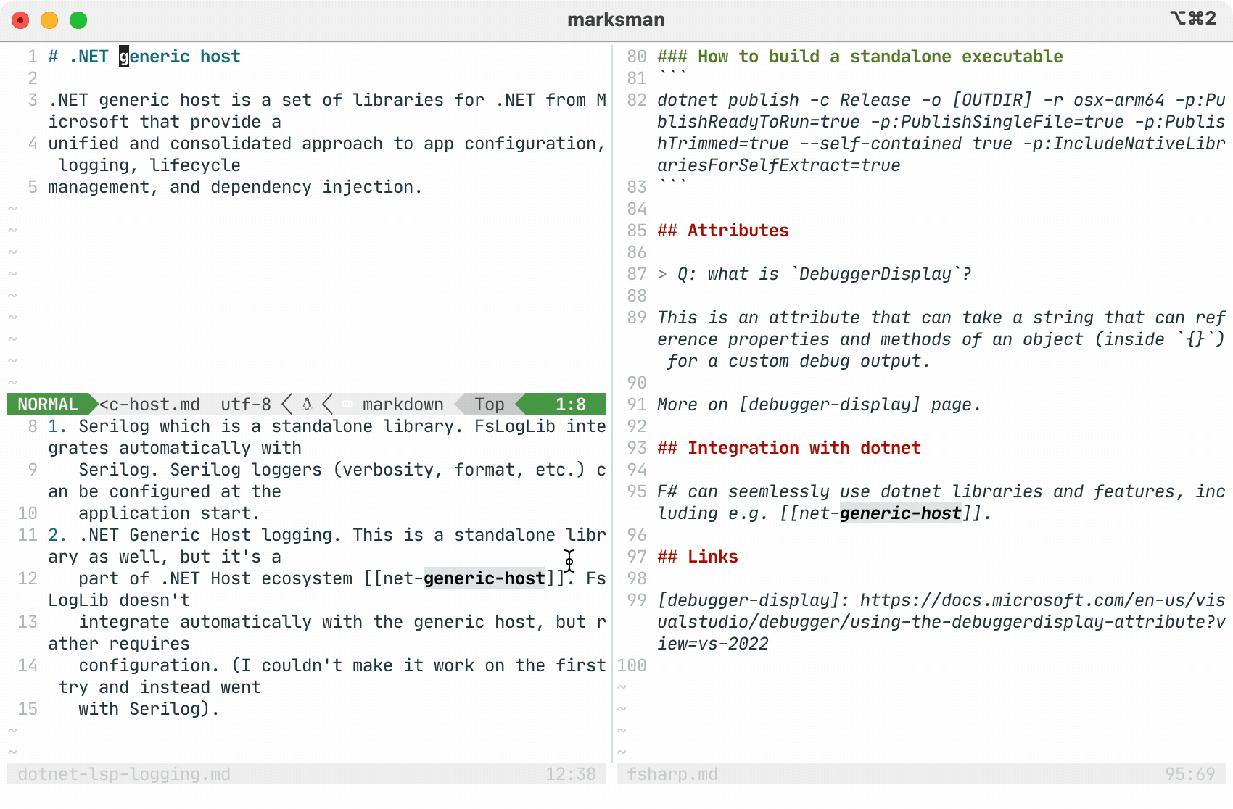1233x809 pixels.
Task: Click the block cursor on 'g' of generic
Action: click(x=124, y=57)
